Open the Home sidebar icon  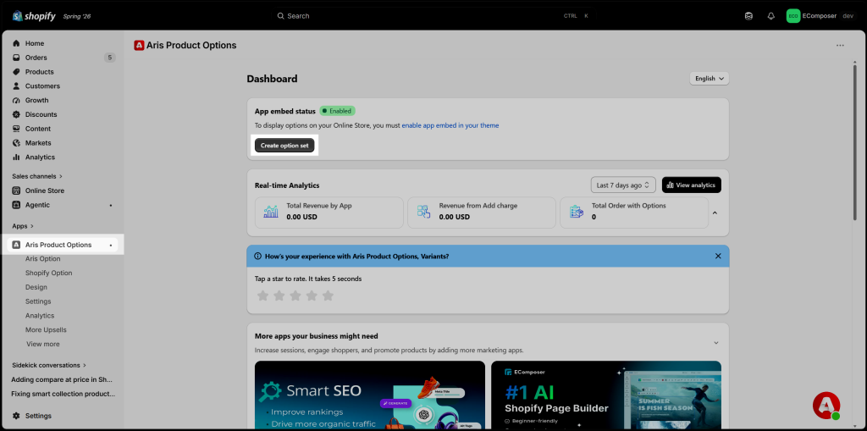16,43
